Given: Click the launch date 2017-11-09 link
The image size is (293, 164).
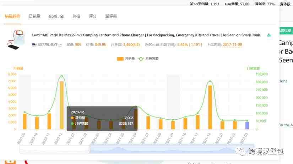Looking at the screenshot, I should [x=232, y=45].
